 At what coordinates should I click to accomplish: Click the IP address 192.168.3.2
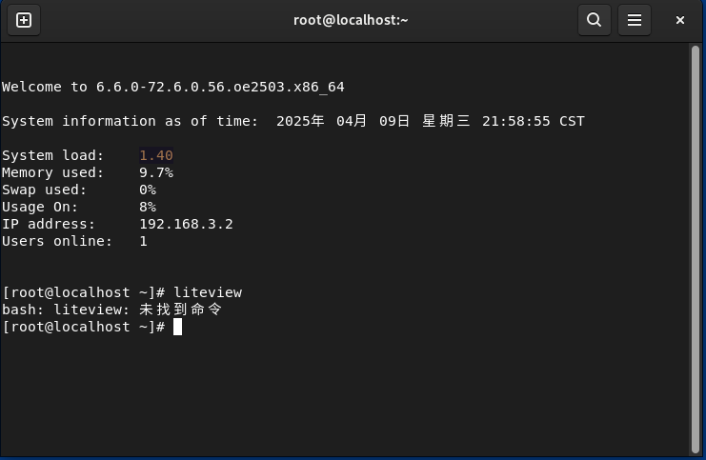tap(186, 224)
